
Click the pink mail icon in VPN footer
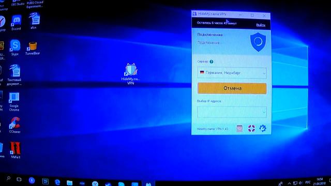[x=239, y=129]
